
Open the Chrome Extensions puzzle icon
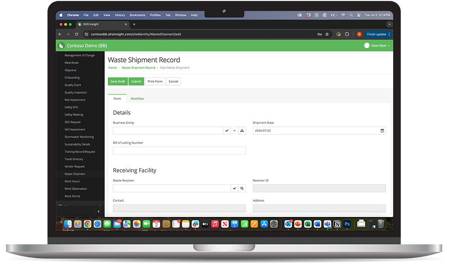(x=347, y=35)
